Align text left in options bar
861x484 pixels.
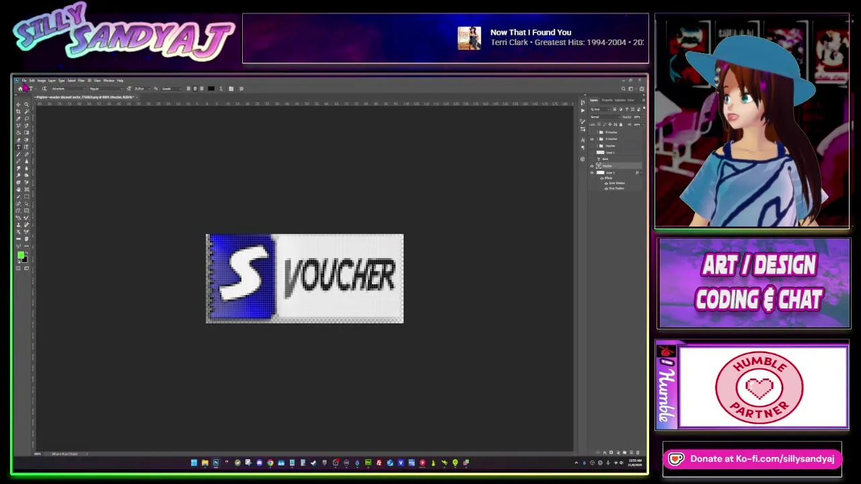click(x=188, y=89)
